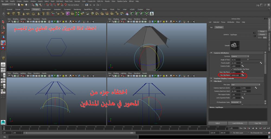Image resolution: width=271 pixels, height=139 pixels.
Task: Open the Controls Camera dropdown
Action: 240,57
